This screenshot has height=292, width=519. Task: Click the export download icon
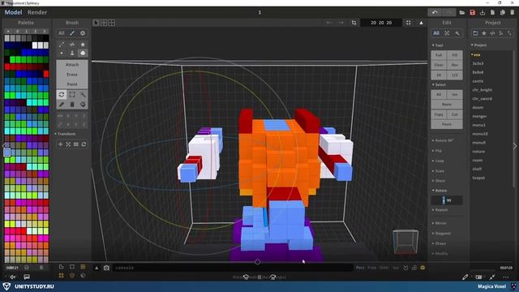pyautogui.click(x=483, y=13)
